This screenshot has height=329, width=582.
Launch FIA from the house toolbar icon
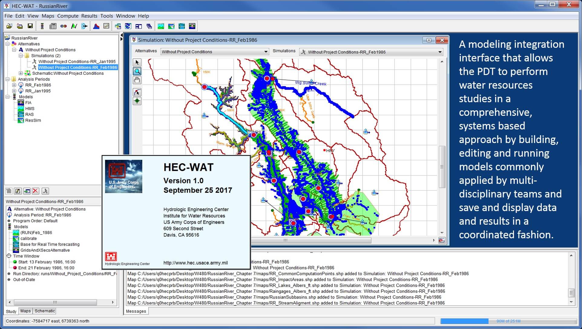pos(192,26)
